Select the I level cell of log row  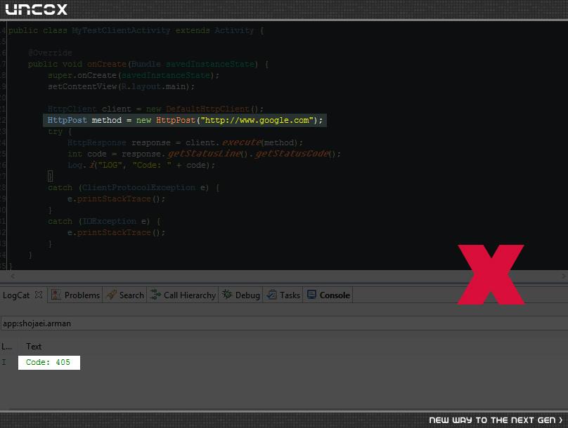pos(4,362)
